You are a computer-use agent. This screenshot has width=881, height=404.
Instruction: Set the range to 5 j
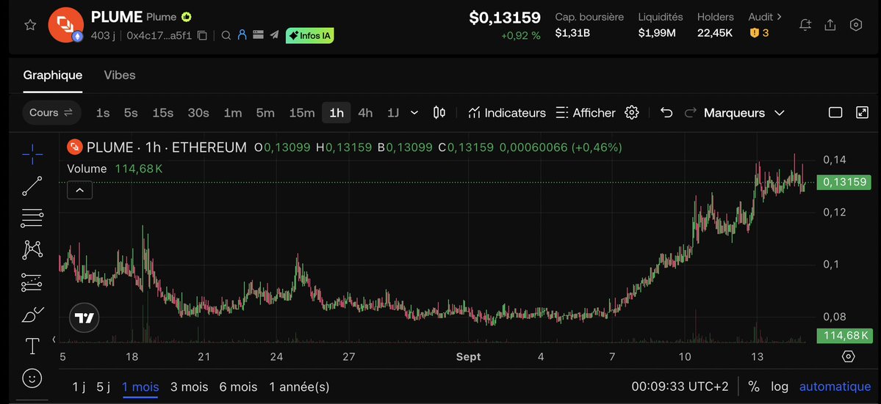[104, 387]
